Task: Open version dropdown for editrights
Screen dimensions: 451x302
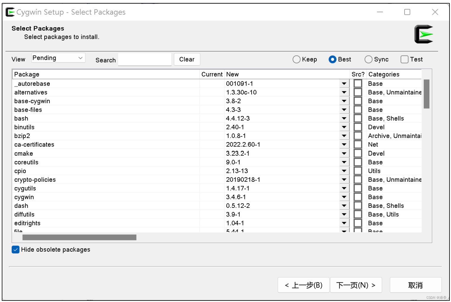Action: (344, 223)
